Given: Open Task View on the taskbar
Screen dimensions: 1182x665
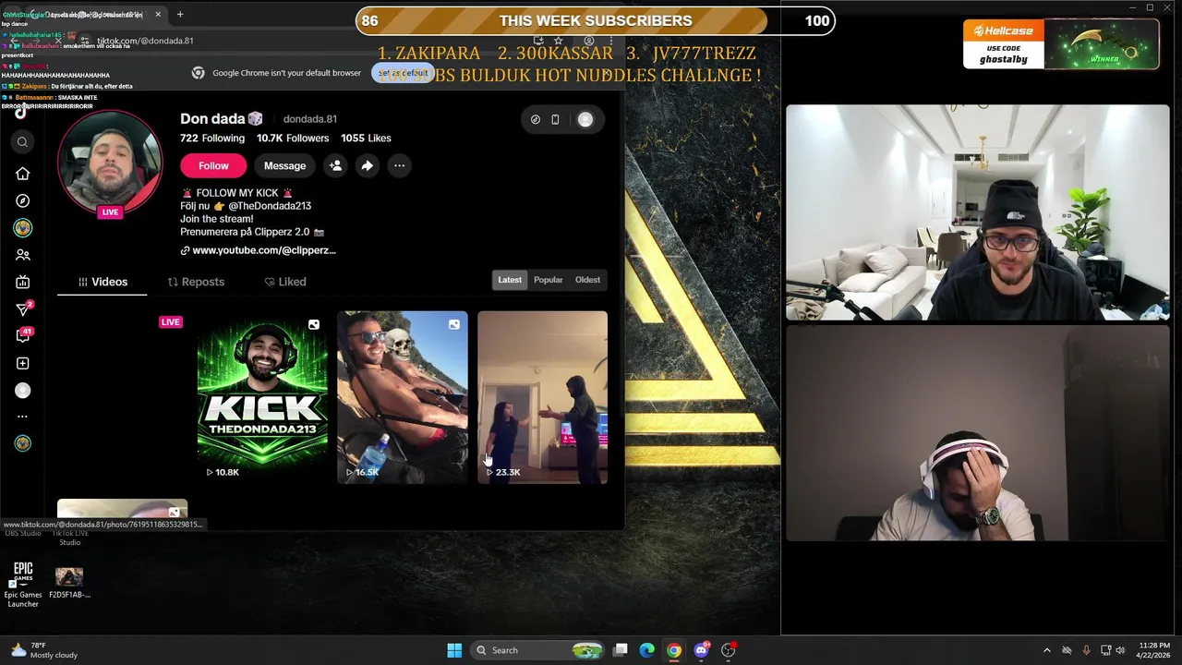Looking at the screenshot, I should pos(621,650).
